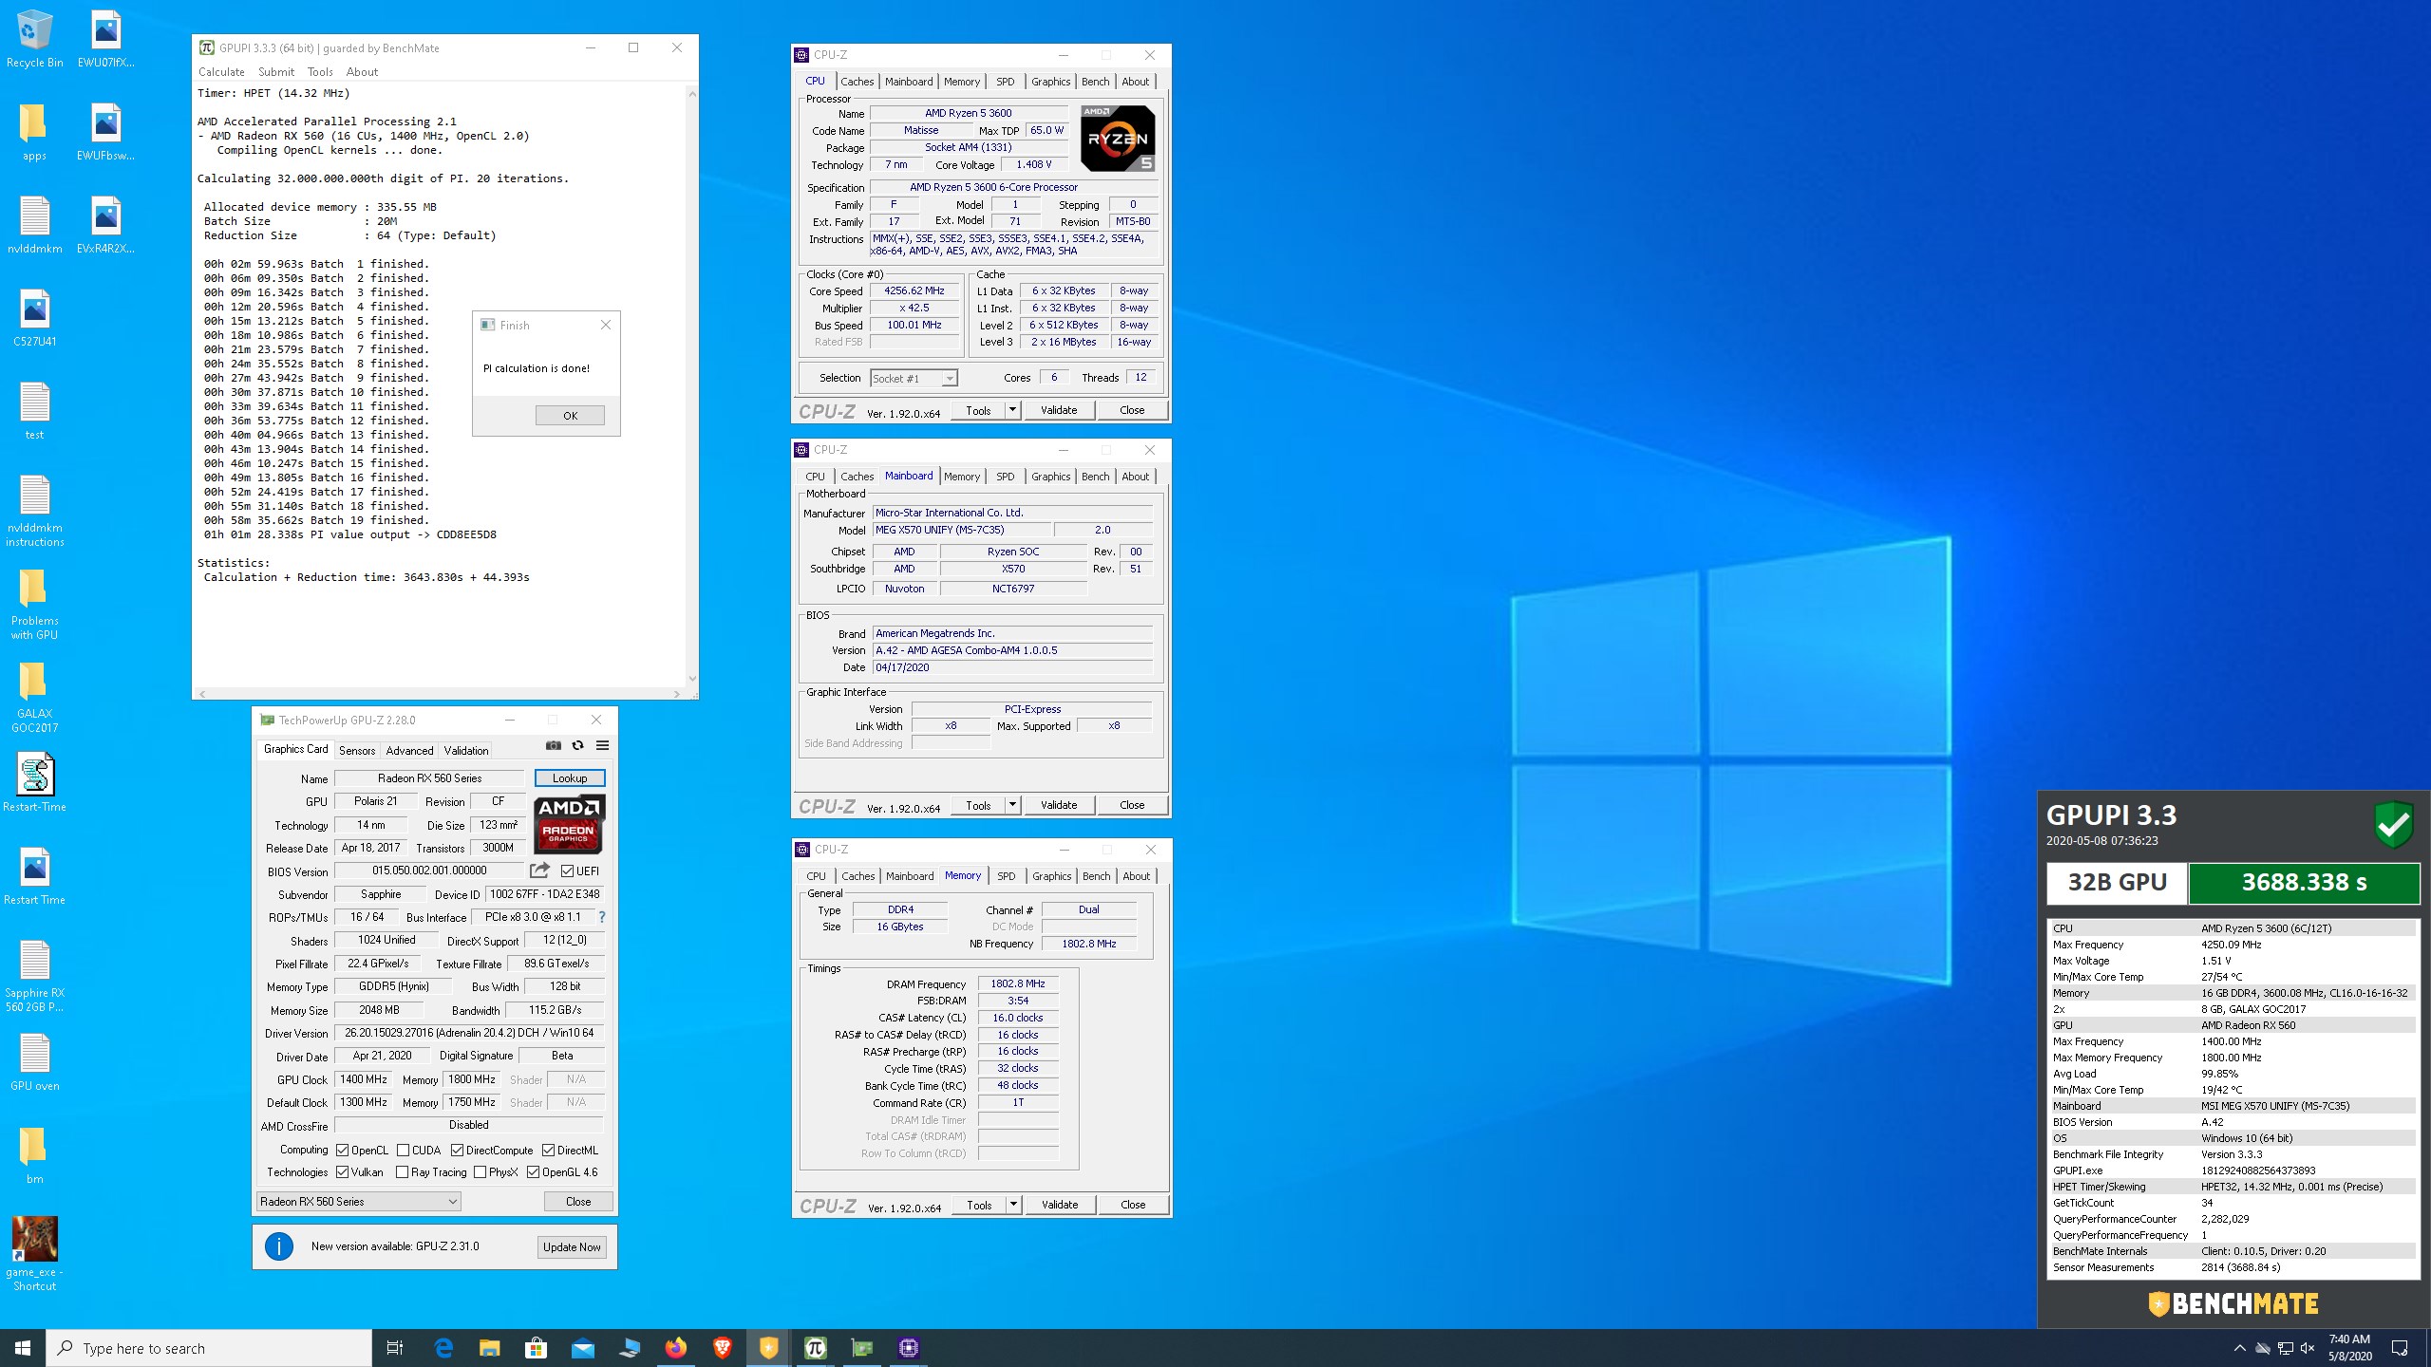
Task: Switch to the Sensors tab in GPU-Z
Action: (x=357, y=750)
